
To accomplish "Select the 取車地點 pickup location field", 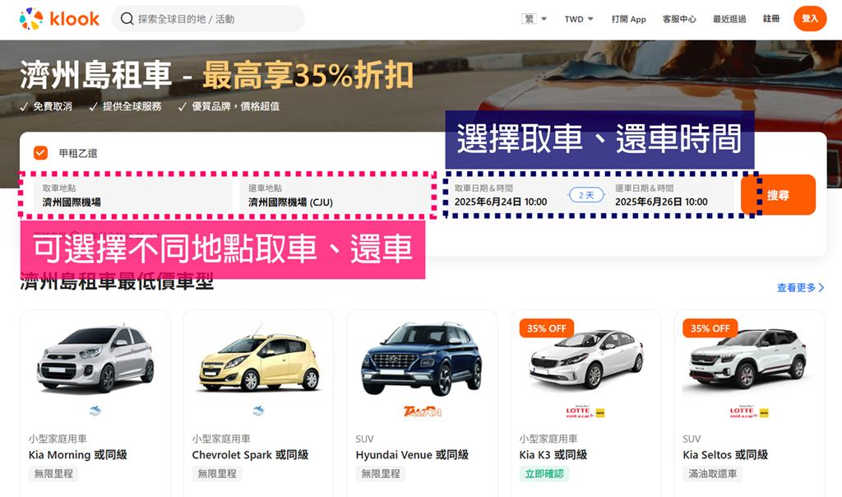I will (133, 196).
